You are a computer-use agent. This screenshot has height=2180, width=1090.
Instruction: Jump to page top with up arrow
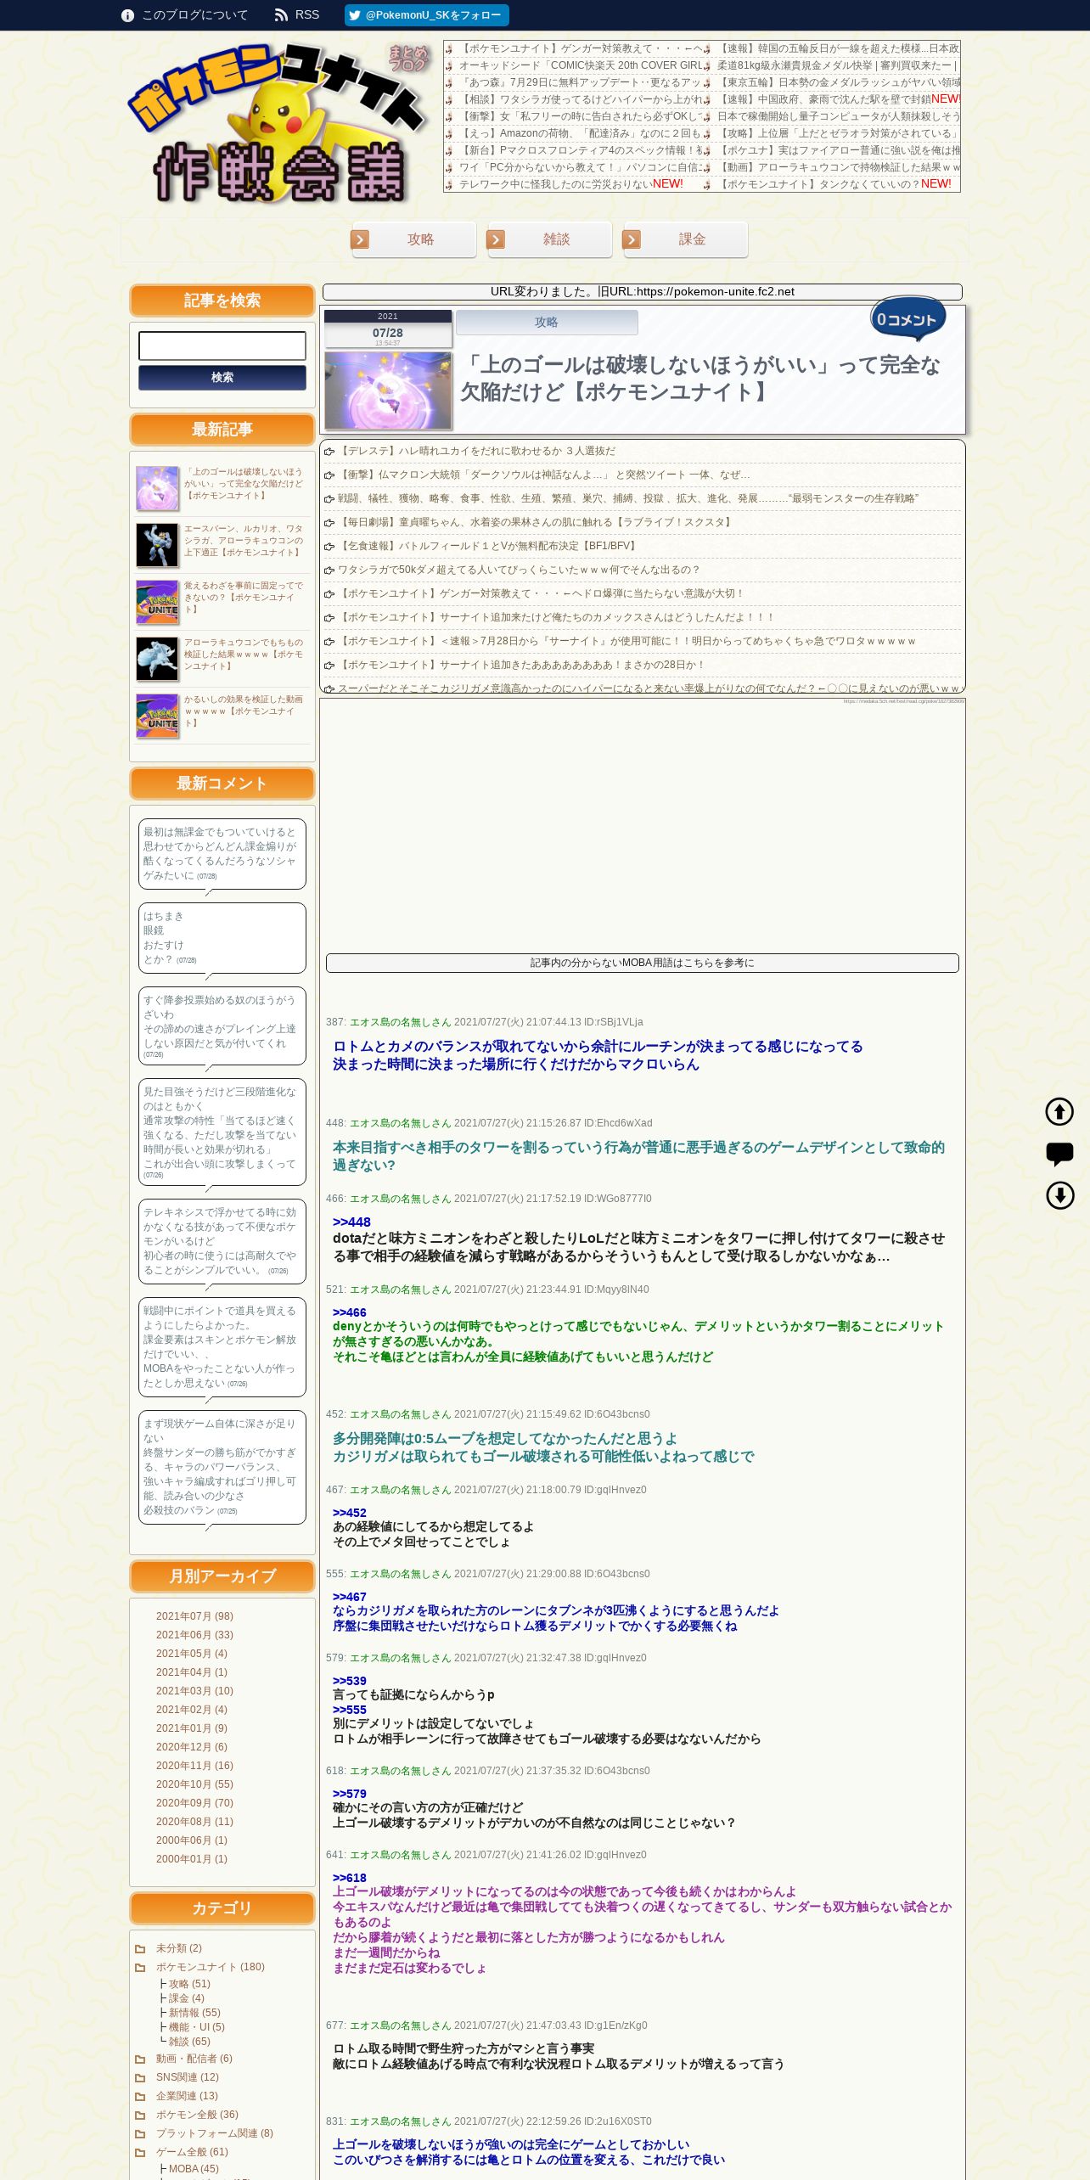click(x=1059, y=1111)
